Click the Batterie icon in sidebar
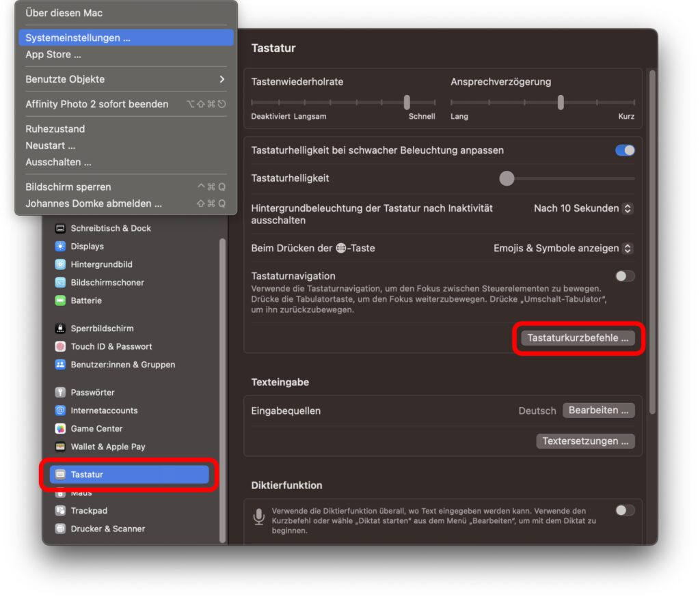The width and height of the screenshot is (700, 601). [x=60, y=300]
